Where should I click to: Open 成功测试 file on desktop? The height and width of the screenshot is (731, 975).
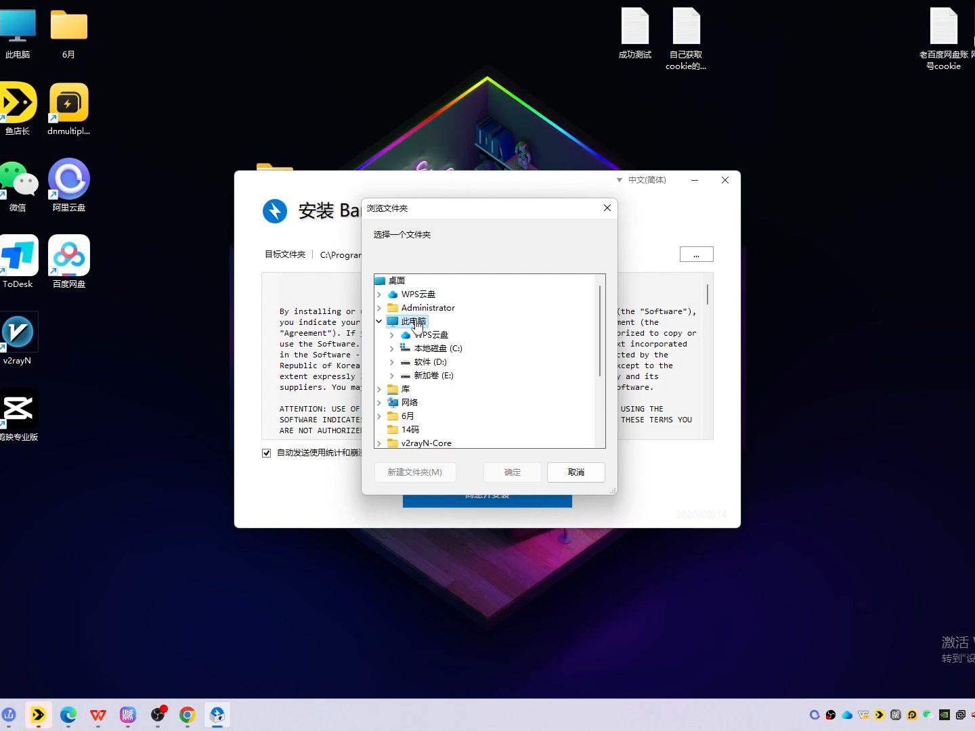[634, 34]
